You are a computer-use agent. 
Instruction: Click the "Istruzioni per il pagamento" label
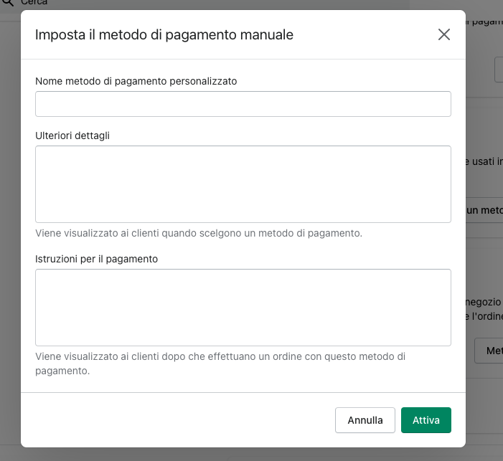tap(96, 258)
